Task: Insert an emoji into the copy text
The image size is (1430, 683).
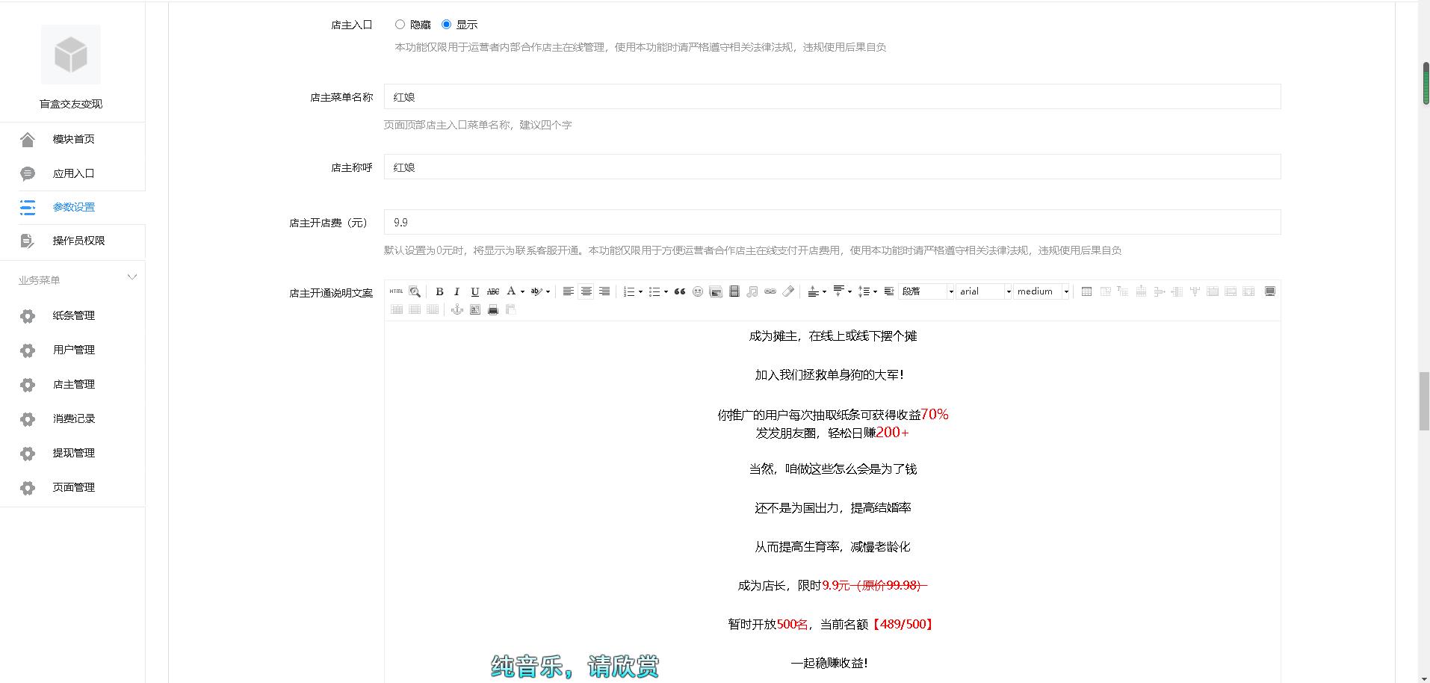Action: pos(698,291)
